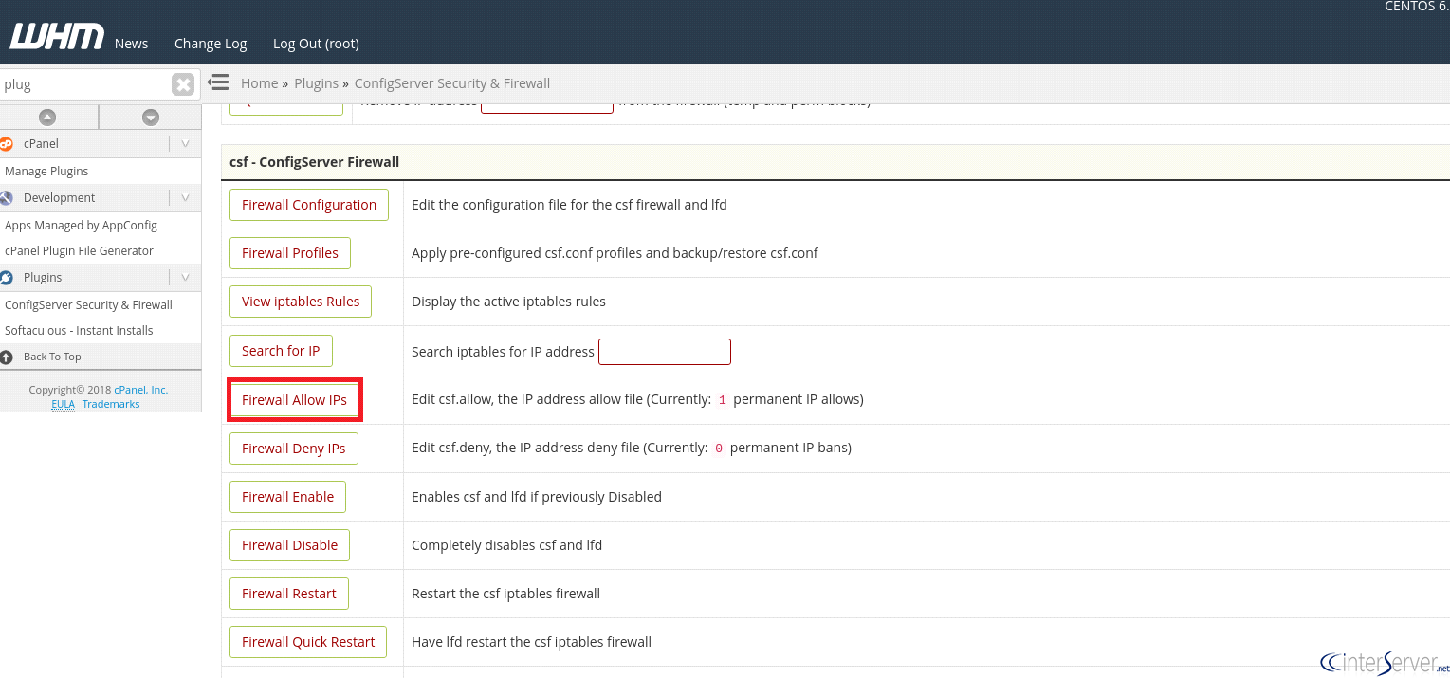This screenshot has width=1450, height=678.
Task: Collapse the Development section chevron
Action: [185, 198]
